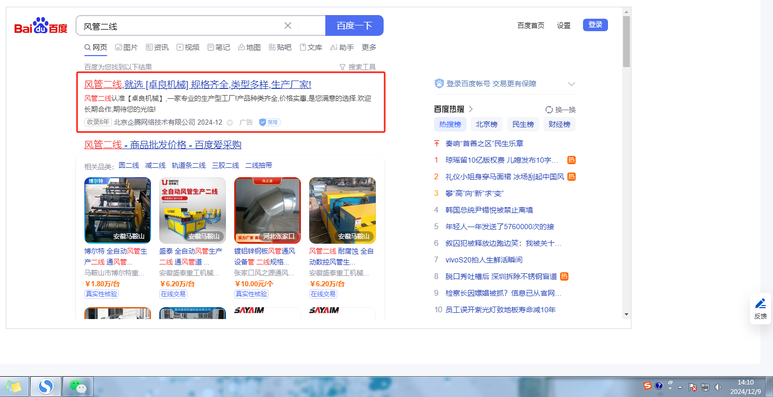Select the 三胶二线 related category
The image size is (773, 397).
tap(225, 165)
